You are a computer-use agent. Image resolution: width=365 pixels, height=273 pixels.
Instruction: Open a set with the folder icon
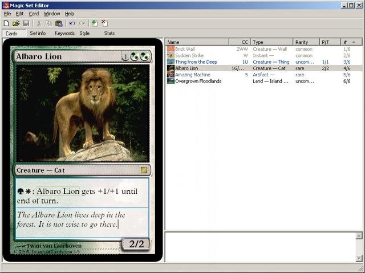(16, 23)
